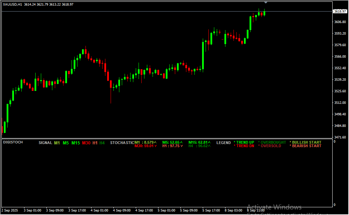This screenshot has width=349, height=215.
Task: Click the chart shift triangle marker at top
Action: point(266,3)
